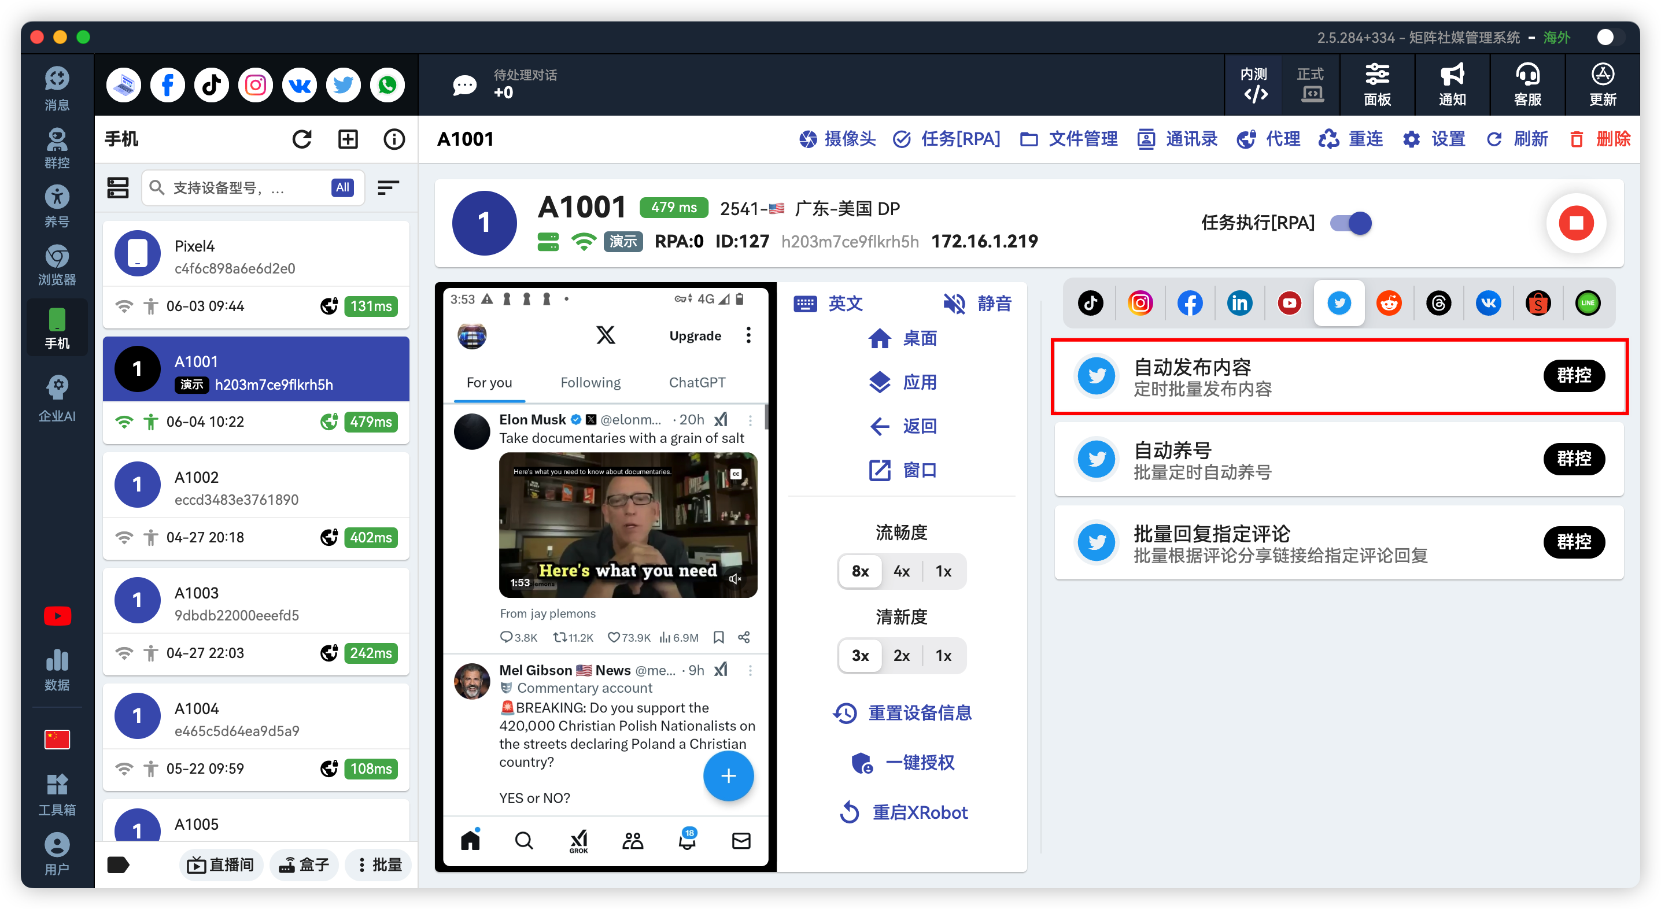Select the Pixel4 device card
The height and width of the screenshot is (909, 1661).
point(256,275)
